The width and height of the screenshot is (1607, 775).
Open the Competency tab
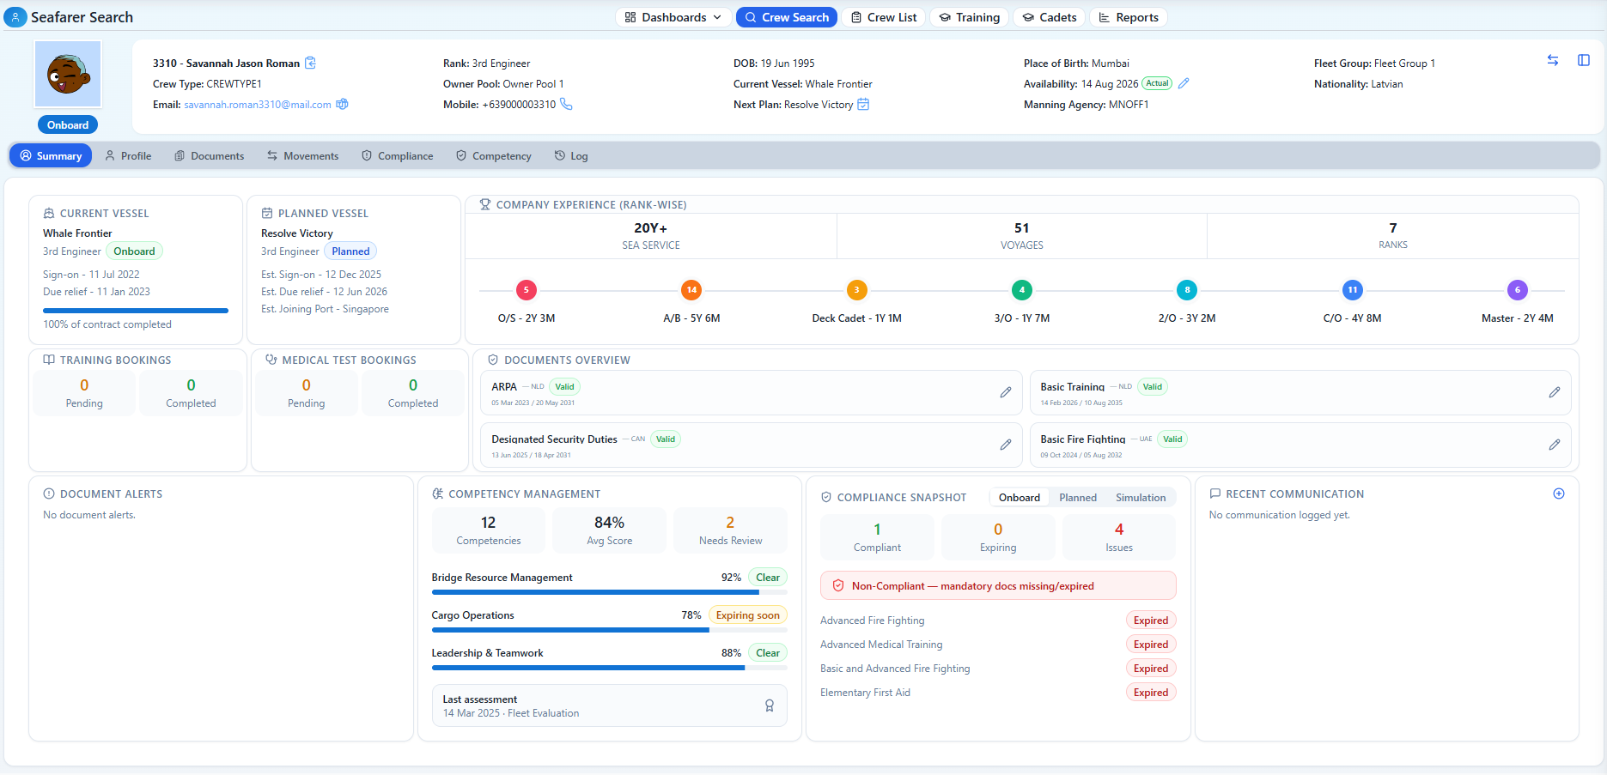tap(494, 155)
